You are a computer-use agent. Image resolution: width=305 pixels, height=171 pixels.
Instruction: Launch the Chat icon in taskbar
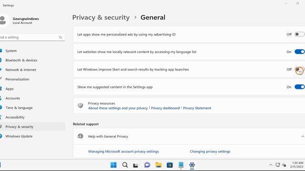(x=147, y=165)
